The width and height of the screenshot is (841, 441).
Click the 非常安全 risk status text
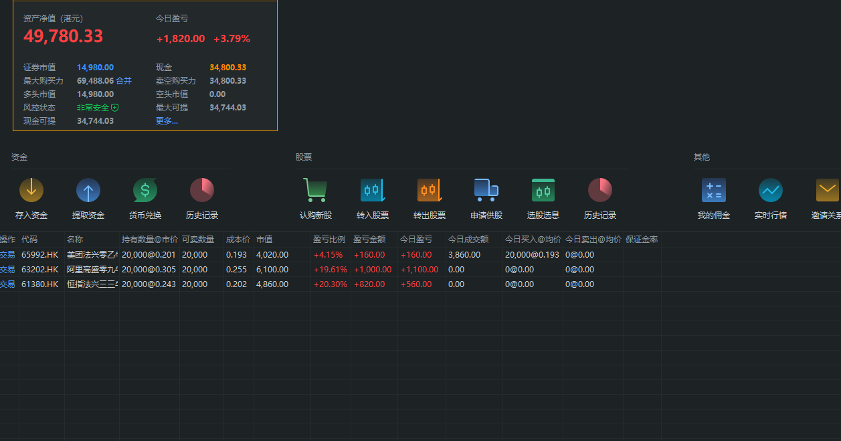click(x=93, y=108)
